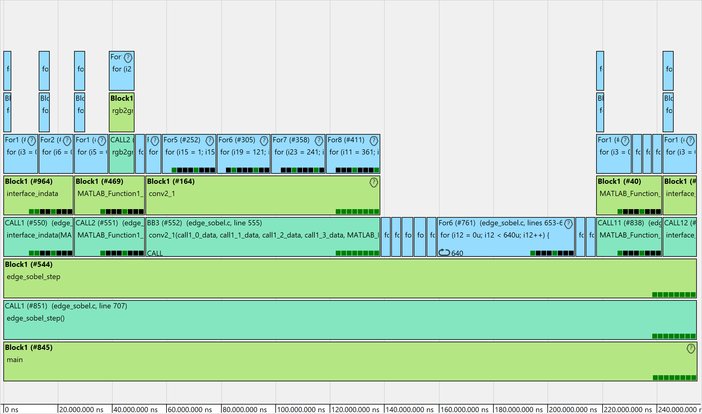This screenshot has height=414, width=702.
Task: Click the help icon on For8 (#411)
Action: point(374,141)
